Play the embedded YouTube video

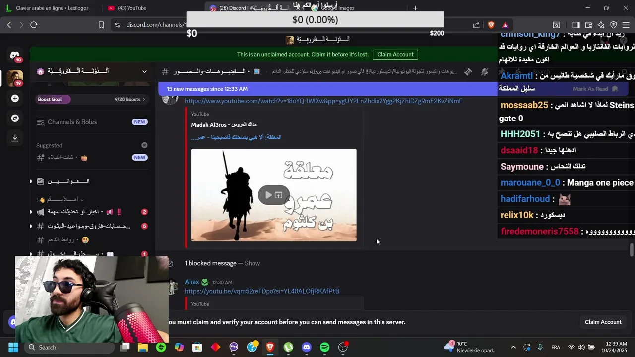(x=268, y=195)
